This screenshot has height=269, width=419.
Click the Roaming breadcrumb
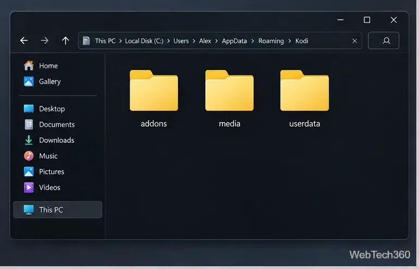(x=271, y=41)
